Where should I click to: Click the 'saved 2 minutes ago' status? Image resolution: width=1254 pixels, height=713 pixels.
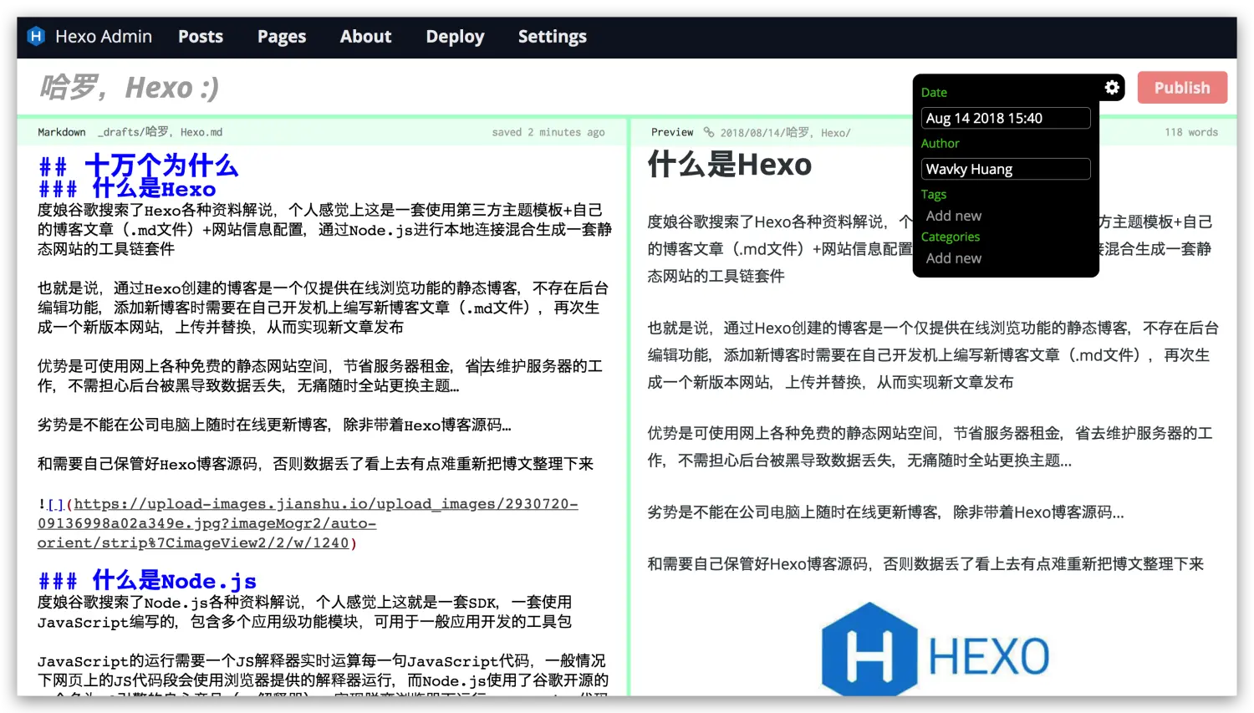tap(548, 132)
